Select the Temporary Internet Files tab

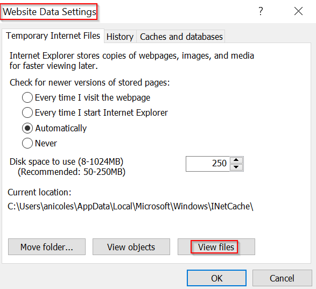[x=53, y=36]
